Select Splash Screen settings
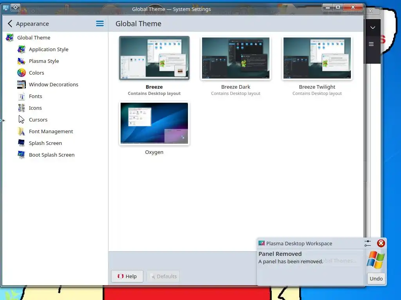The image size is (401, 300). 45,143
